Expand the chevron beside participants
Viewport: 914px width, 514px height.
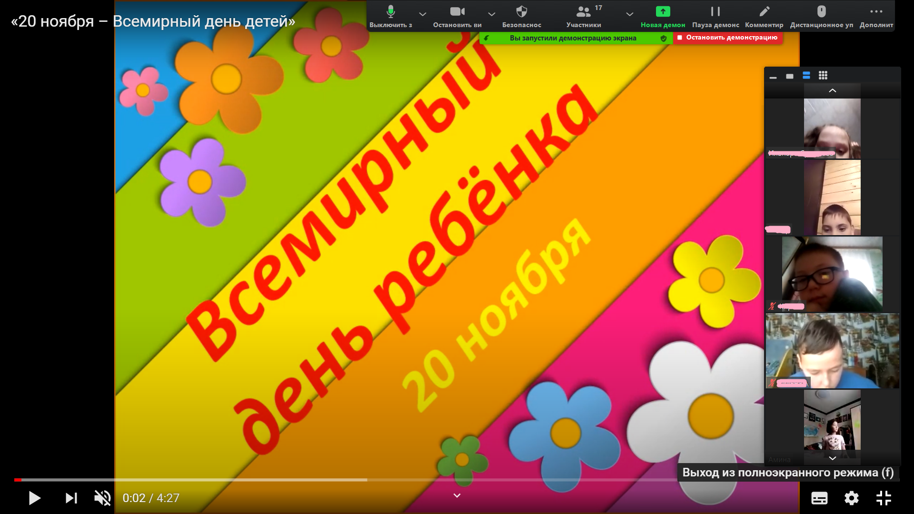629,14
